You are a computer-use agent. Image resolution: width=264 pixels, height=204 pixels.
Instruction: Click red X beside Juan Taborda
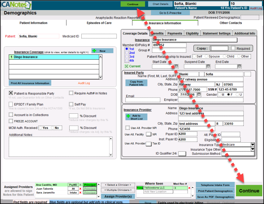point(80,189)
